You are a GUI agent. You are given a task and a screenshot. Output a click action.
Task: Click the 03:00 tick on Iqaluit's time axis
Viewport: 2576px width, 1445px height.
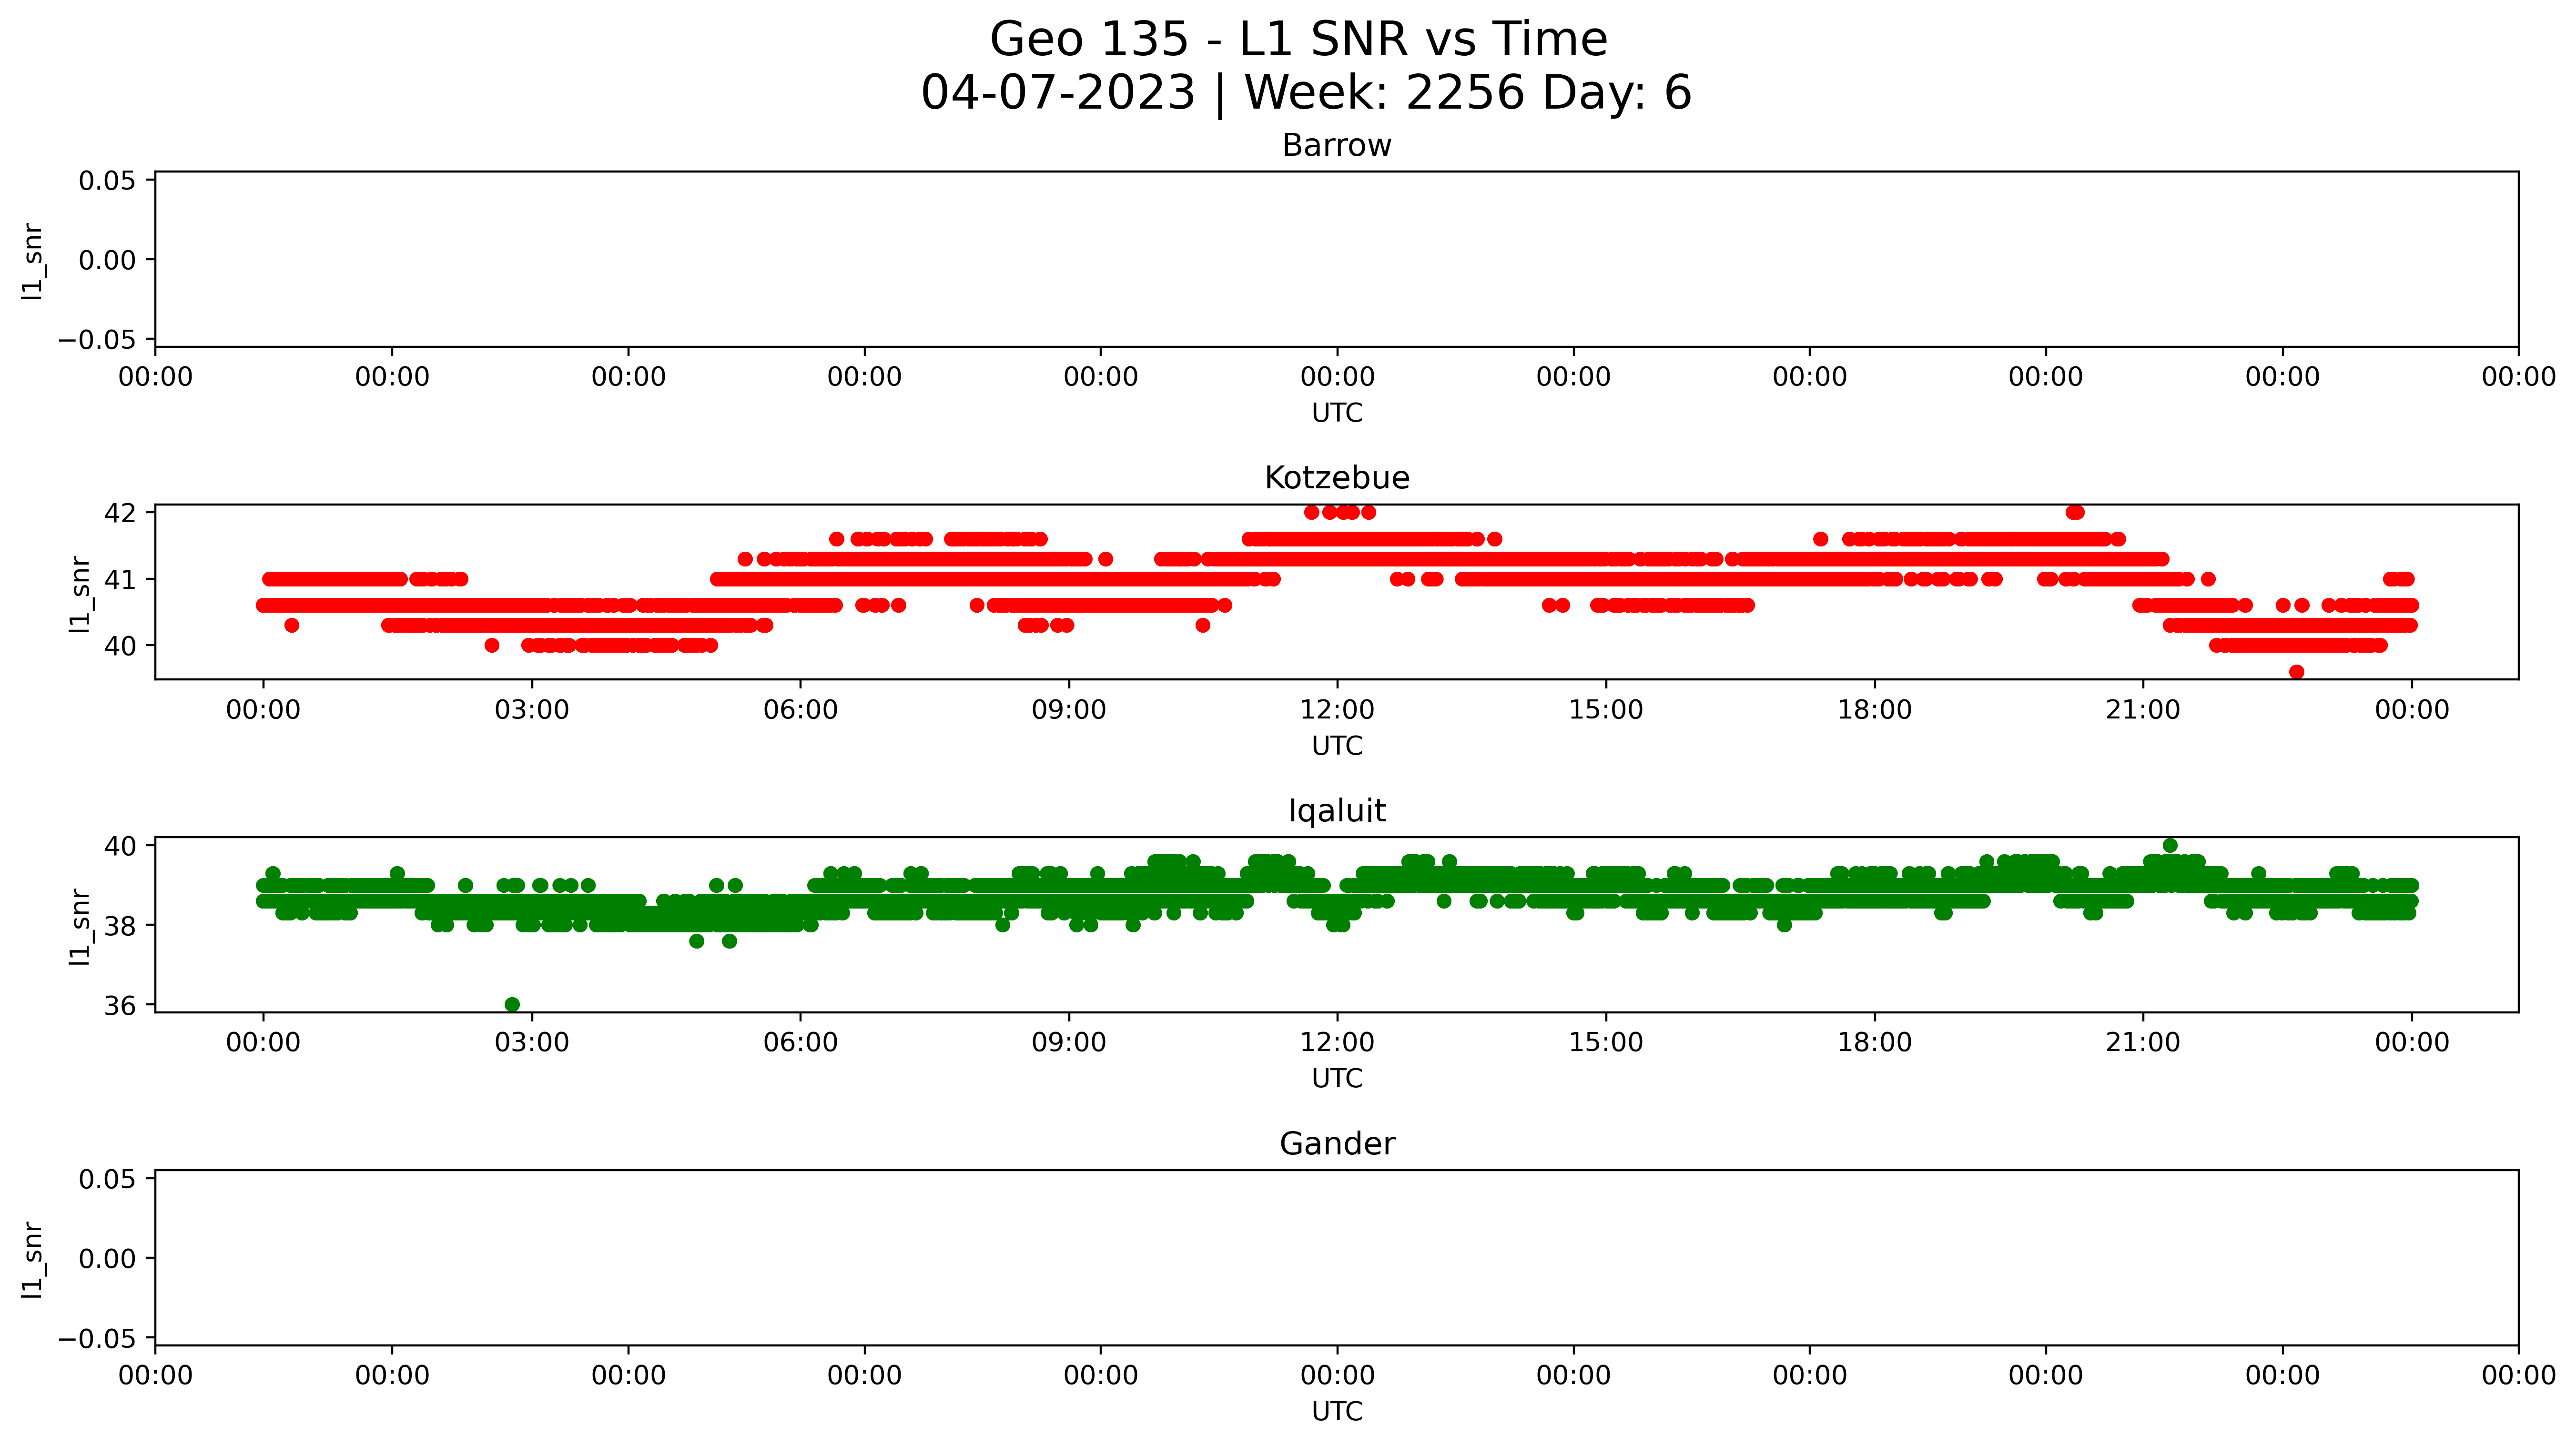(532, 1043)
